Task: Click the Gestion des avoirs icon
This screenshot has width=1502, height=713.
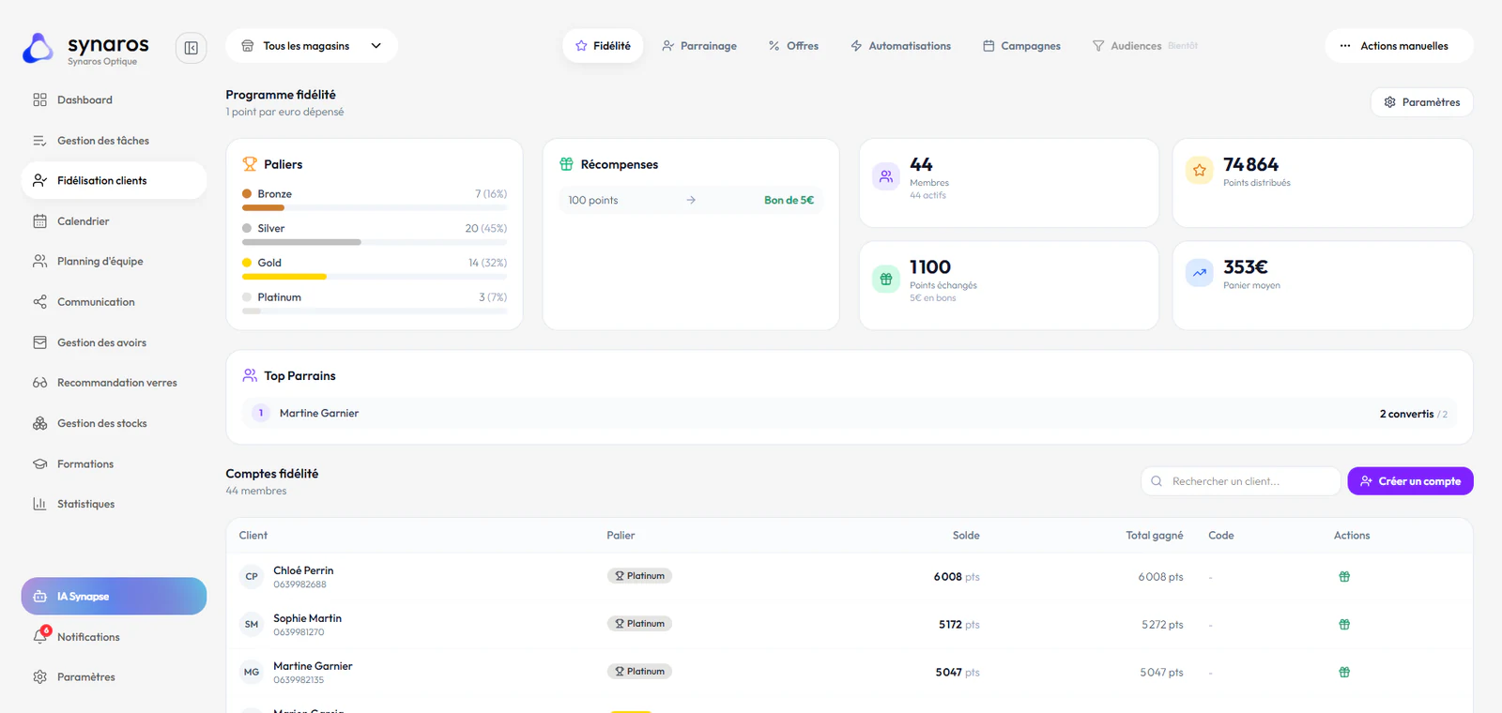Action: click(x=39, y=342)
